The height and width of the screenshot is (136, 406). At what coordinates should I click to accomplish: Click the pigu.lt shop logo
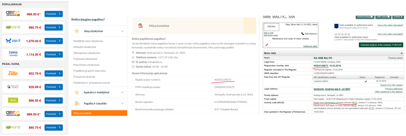tap(13, 41)
